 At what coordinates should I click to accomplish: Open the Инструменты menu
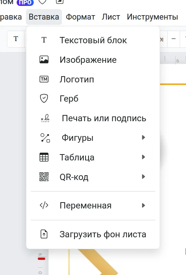[x=152, y=17]
